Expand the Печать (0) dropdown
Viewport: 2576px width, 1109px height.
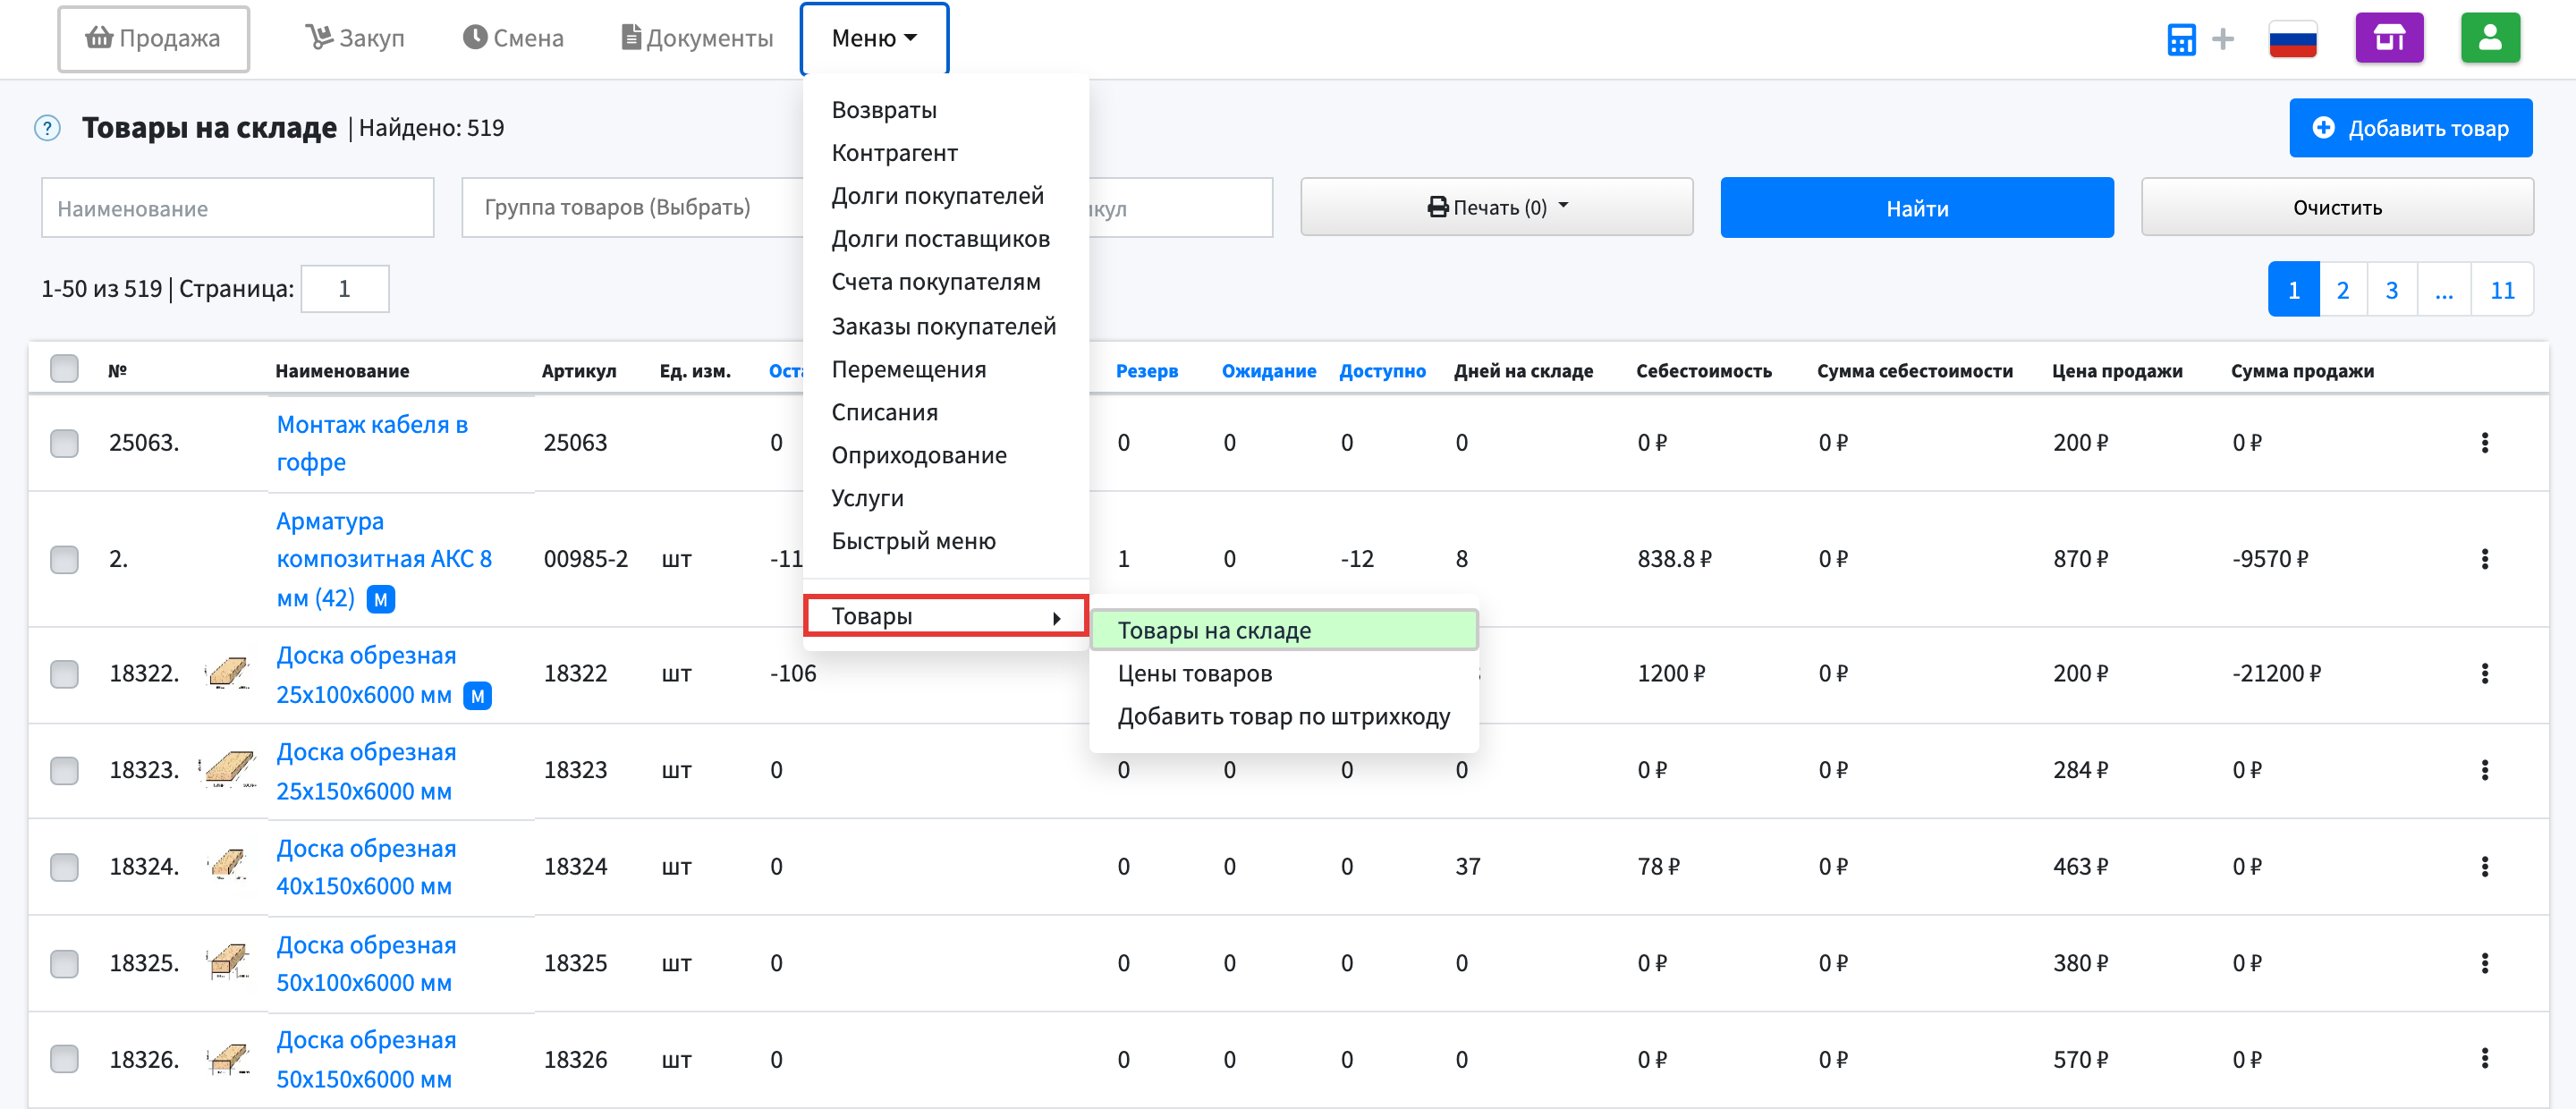coord(1496,207)
